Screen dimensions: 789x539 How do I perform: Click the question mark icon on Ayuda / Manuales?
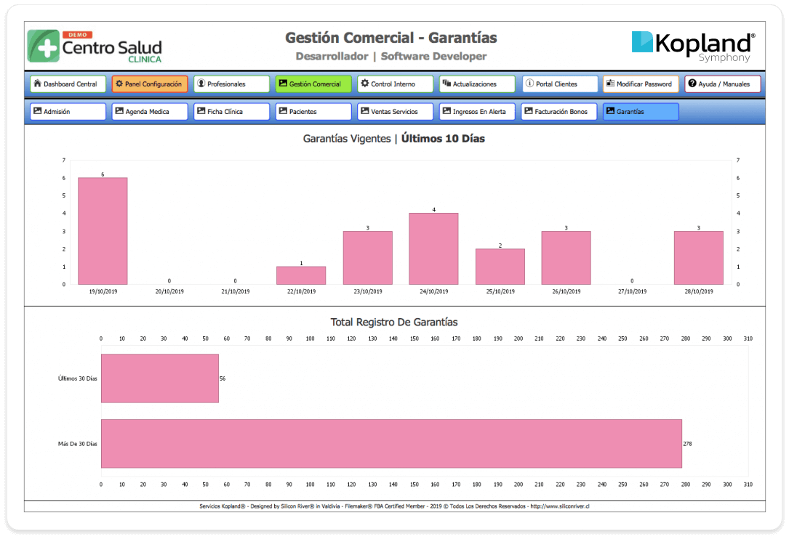pos(692,84)
